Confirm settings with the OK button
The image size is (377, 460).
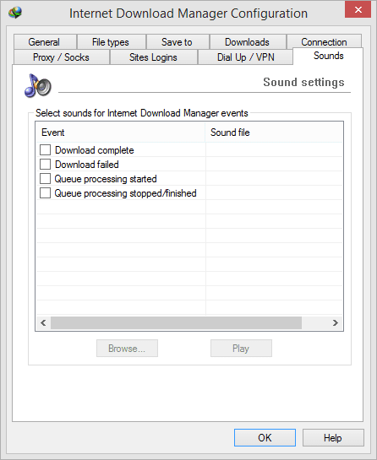point(265,438)
